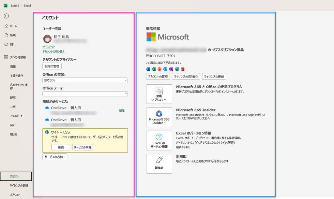Click the user profile picture
The image size is (334, 199).
[x=47, y=39]
